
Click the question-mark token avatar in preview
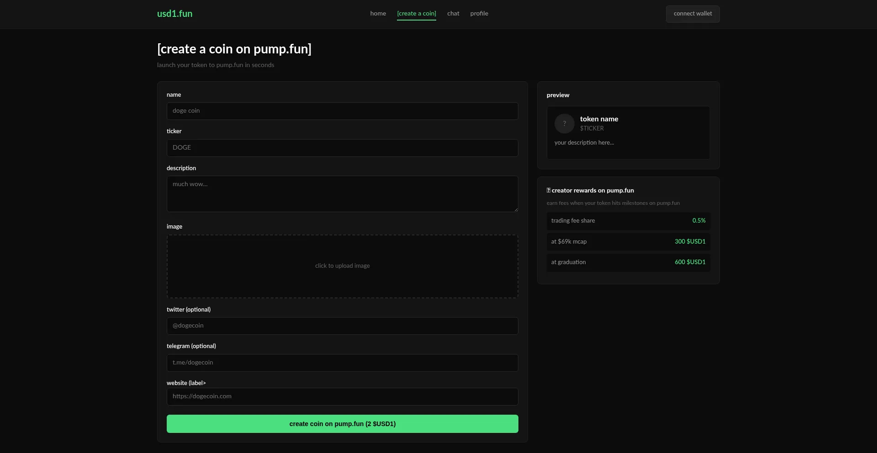click(x=564, y=124)
